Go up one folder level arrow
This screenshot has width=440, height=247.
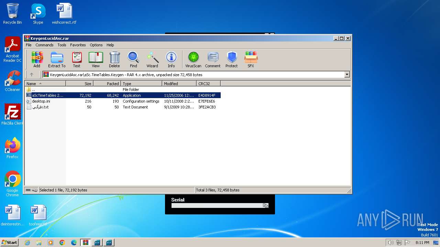coord(32,74)
